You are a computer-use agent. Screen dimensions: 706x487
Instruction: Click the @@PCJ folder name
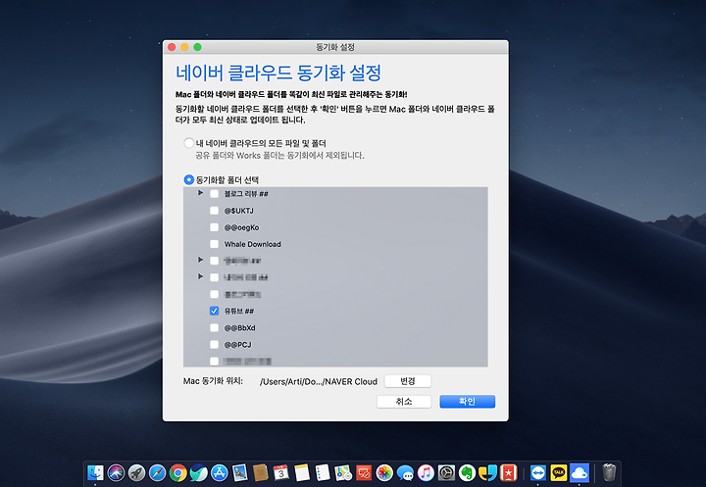pyautogui.click(x=237, y=345)
